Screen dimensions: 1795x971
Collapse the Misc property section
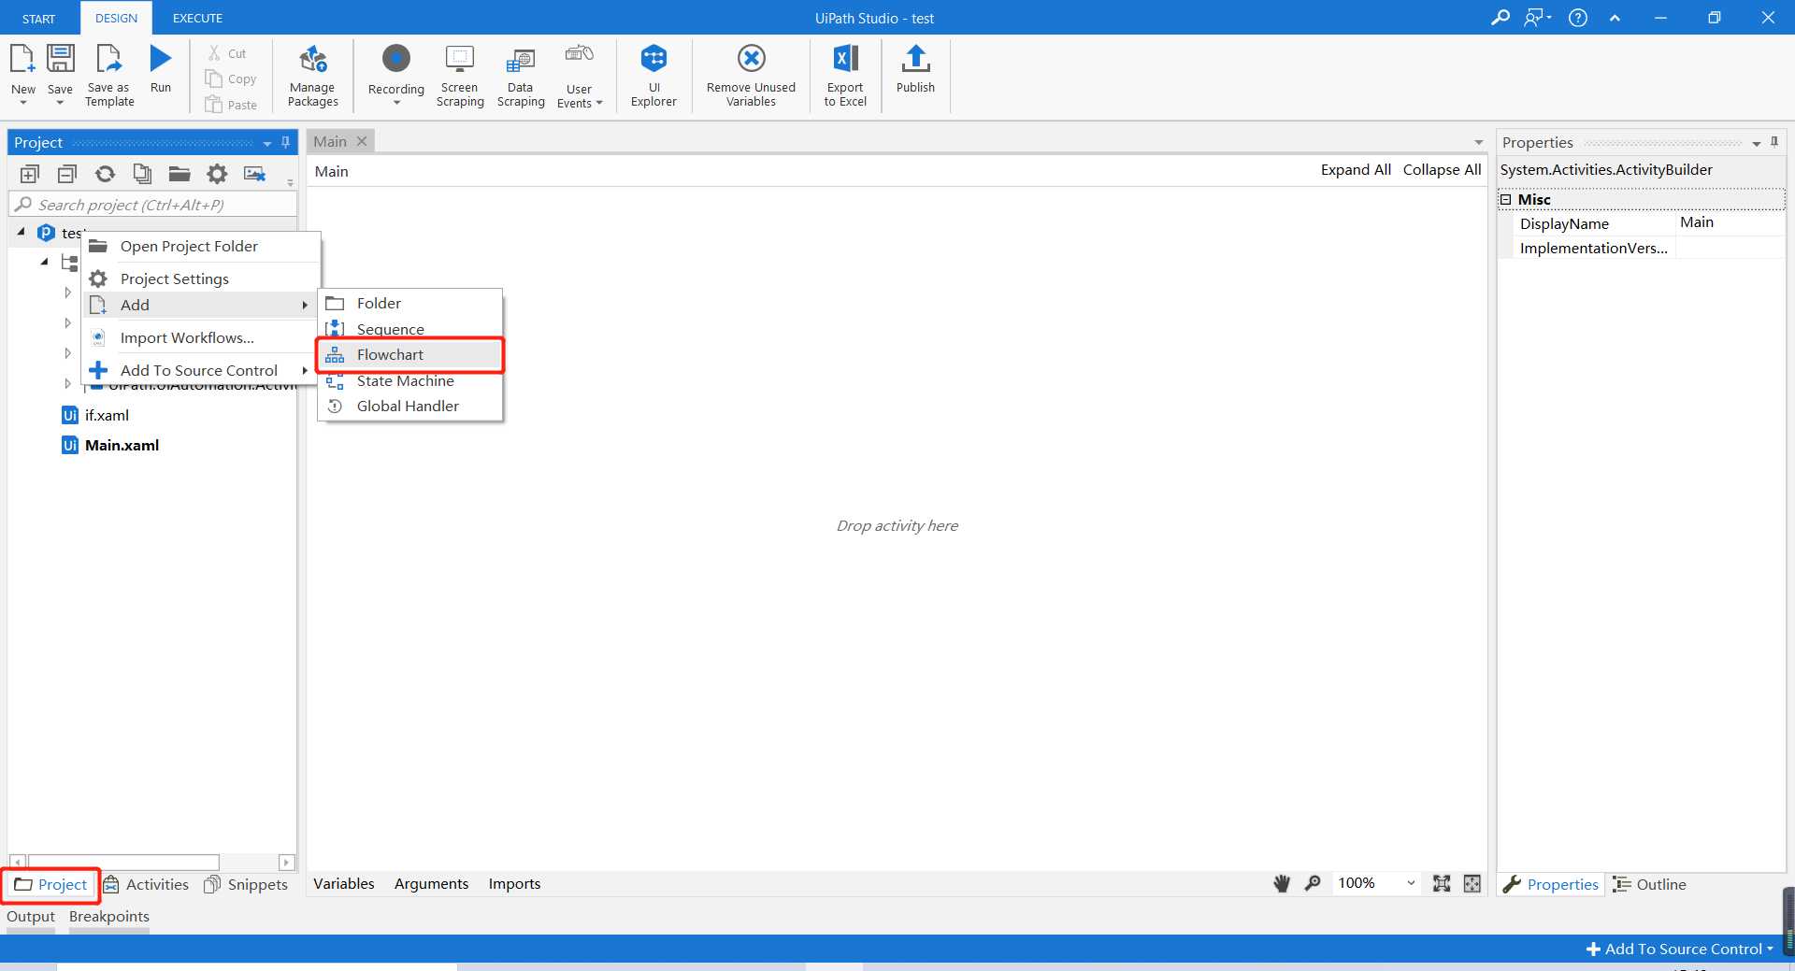pyautogui.click(x=1506, y=199)
